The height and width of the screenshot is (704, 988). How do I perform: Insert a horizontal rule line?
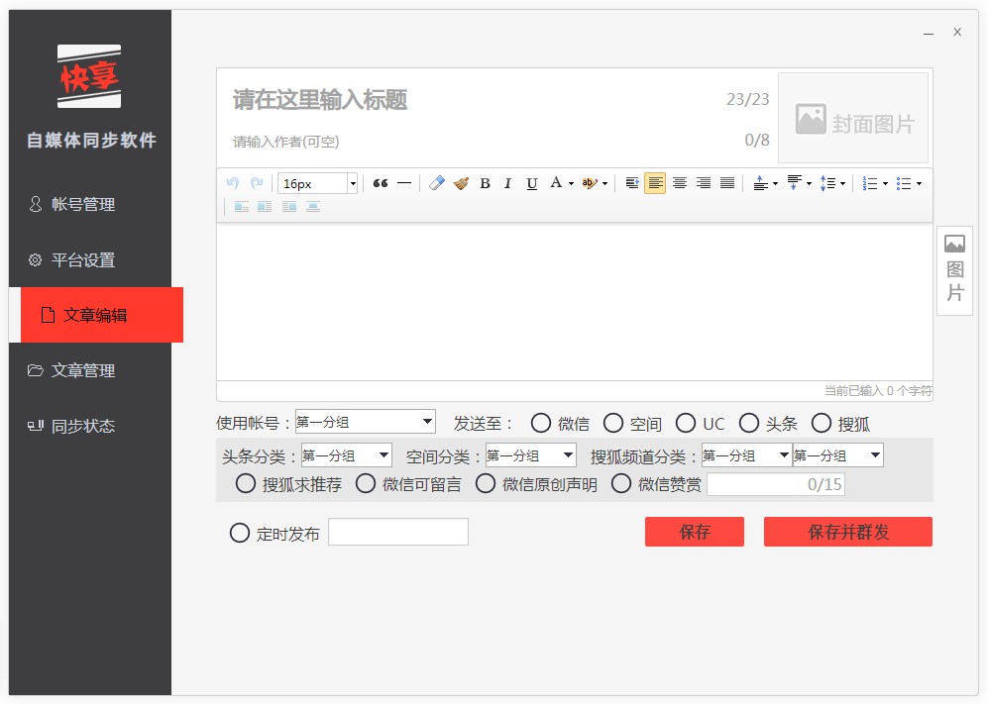tap(404, 183)
